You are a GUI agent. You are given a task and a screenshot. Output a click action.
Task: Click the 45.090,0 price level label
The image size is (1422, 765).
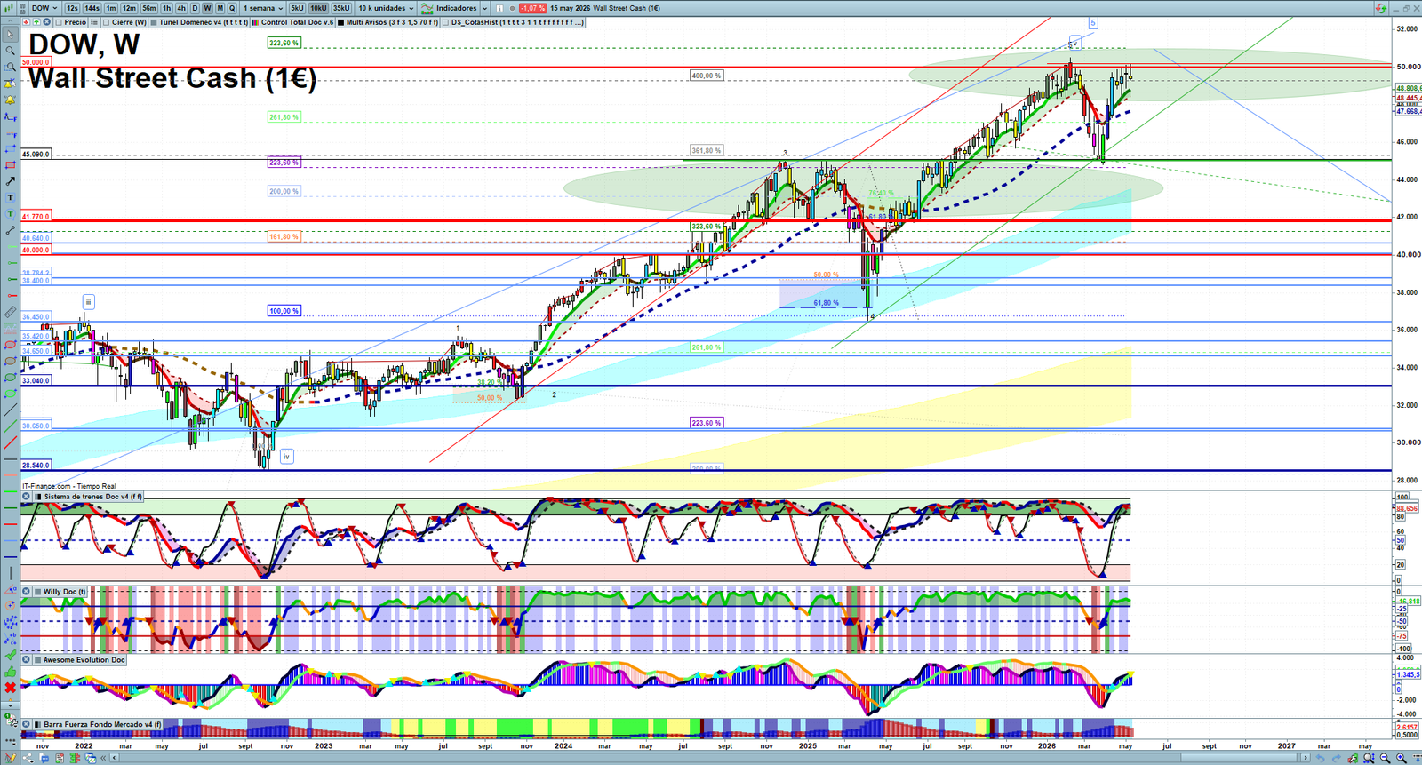tap(36, 155)
